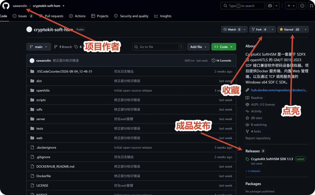Image resolution: width=315 pixels, height=195 pixels.
Task: Open the Releases section heading
Action: [253, 151]
